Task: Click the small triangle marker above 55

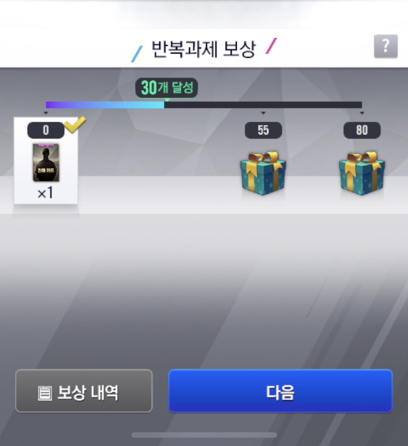Action: pyautogui.click(x=263, y=113)
